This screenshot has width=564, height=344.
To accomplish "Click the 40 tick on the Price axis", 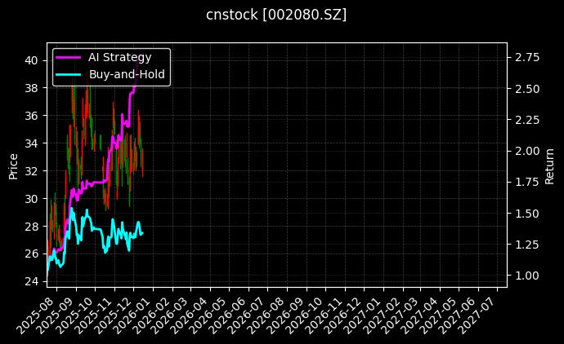I will point(30,60).
